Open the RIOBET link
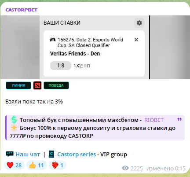 [154, 120]
